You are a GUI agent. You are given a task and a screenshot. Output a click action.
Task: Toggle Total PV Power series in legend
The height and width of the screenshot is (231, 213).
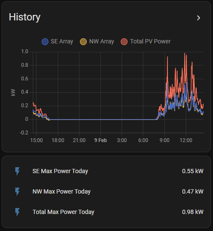[x=145, y=42]
